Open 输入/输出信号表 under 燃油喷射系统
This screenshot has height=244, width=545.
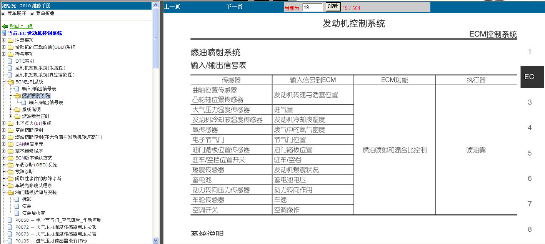(x=46, y=103)
